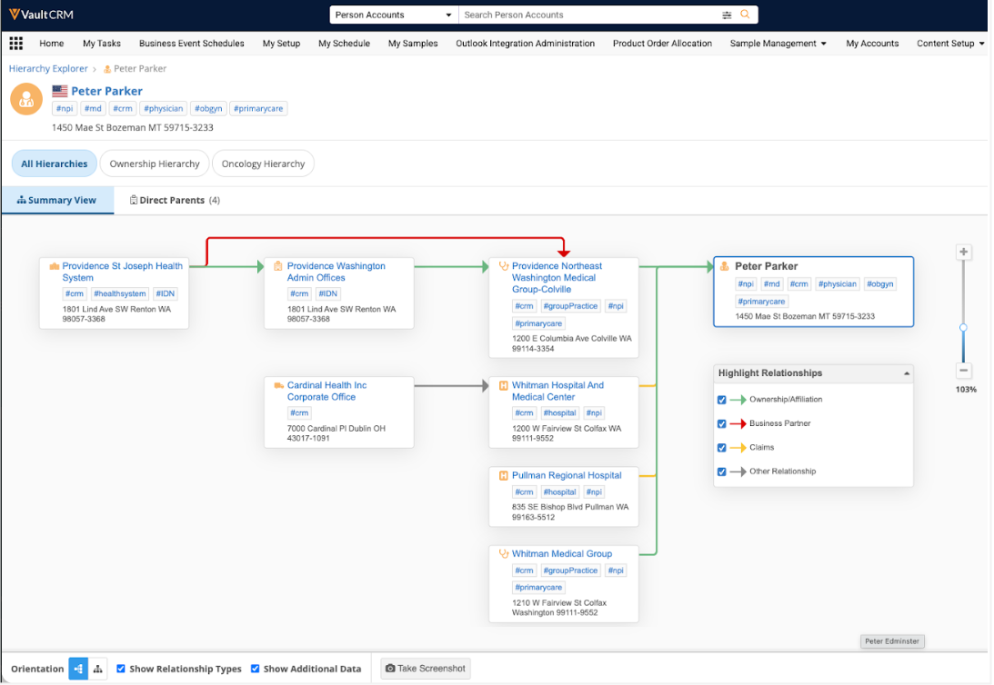
Task: Click the breadcrumb person icon
Action: pos(107,69)
